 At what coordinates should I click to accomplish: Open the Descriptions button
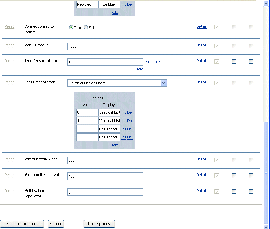pyautogui.click(x=99, y=224)
